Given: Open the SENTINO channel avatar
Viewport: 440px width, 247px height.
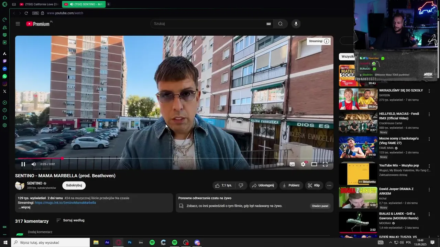Looking at the screenshot, I should 20,186.
